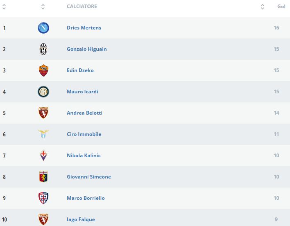Click Edin Dzeko's name
The image size is (290, 226).
pyautogui.click(x=80, y=70)
